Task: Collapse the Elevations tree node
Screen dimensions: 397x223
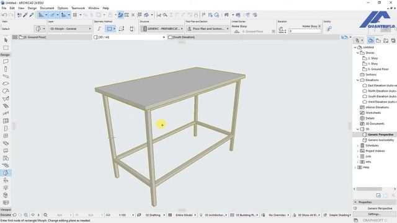Action: tap(357, 80)
